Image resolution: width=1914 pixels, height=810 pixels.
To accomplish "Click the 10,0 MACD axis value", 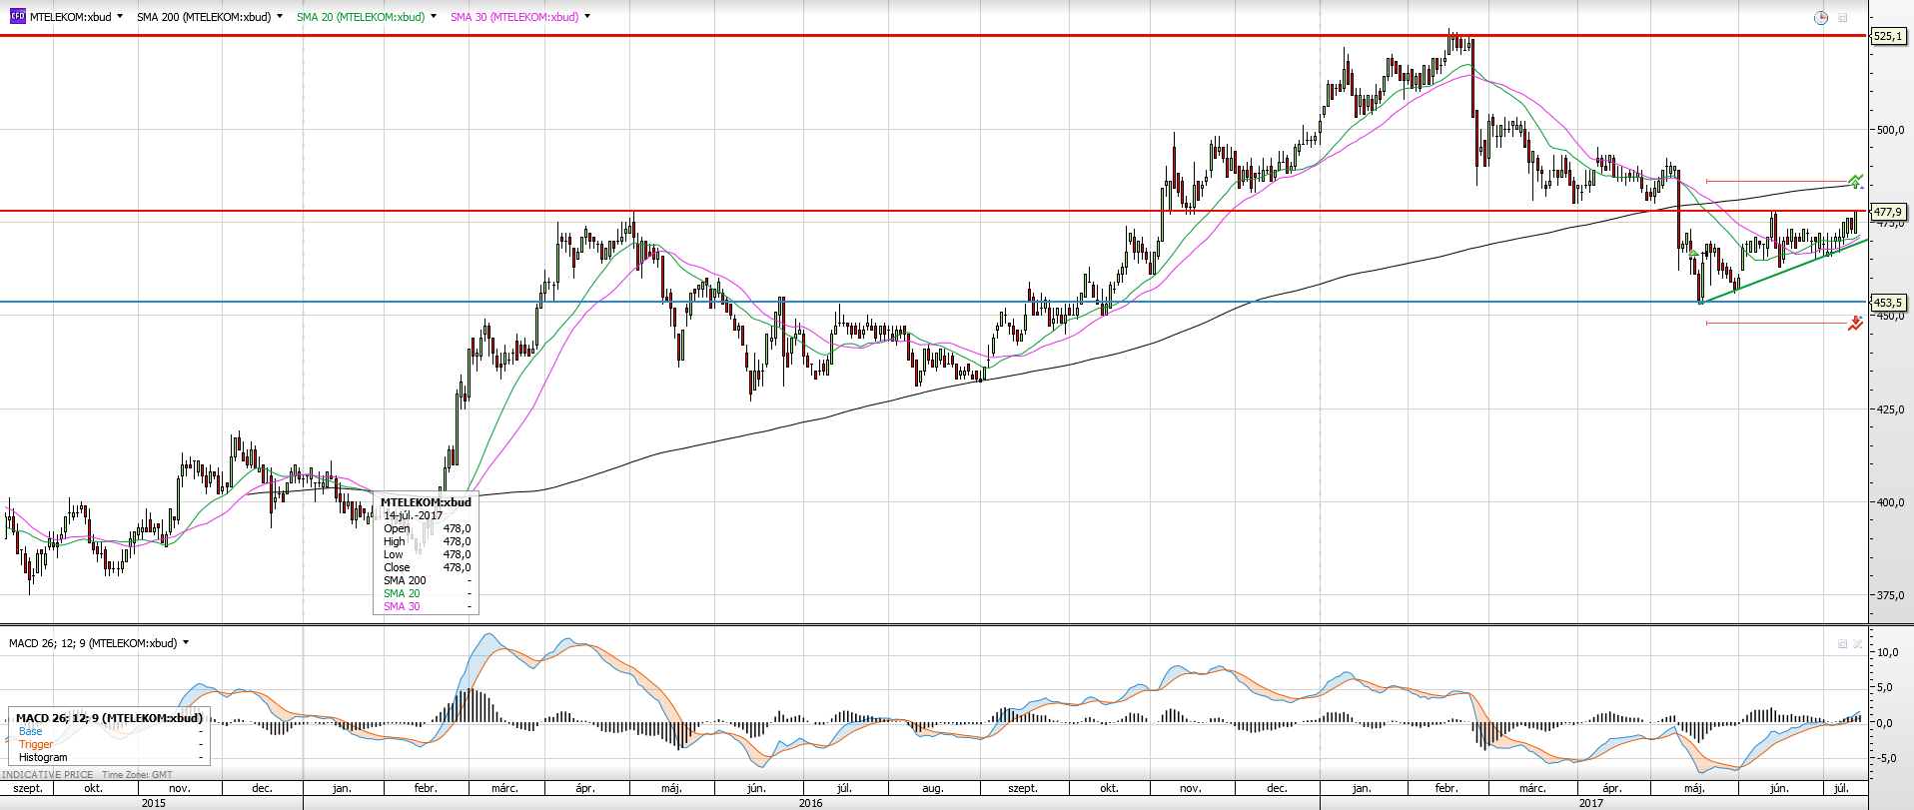I will pyautogui.click(x=1888, y=652).
